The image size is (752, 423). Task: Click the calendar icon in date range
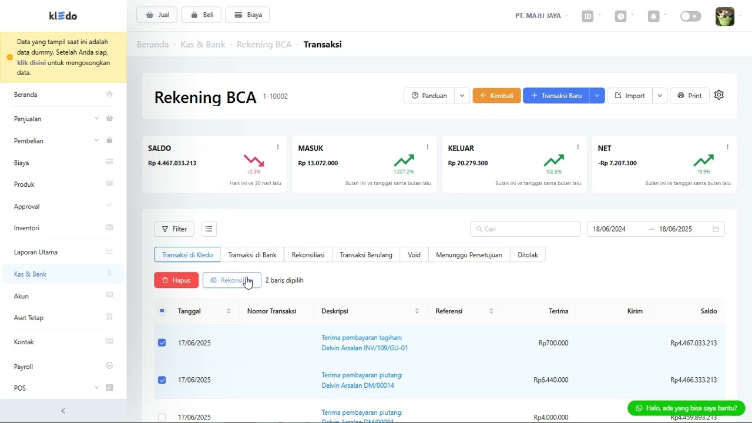[x=716, y=229]
